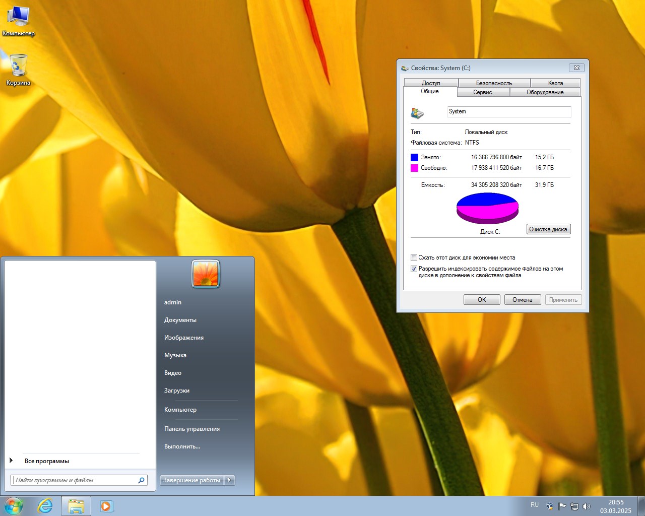This screenshot has height=516, width=645.
Task: Launch Internet Explorer from the taskbar
Action: coord(45,506)
